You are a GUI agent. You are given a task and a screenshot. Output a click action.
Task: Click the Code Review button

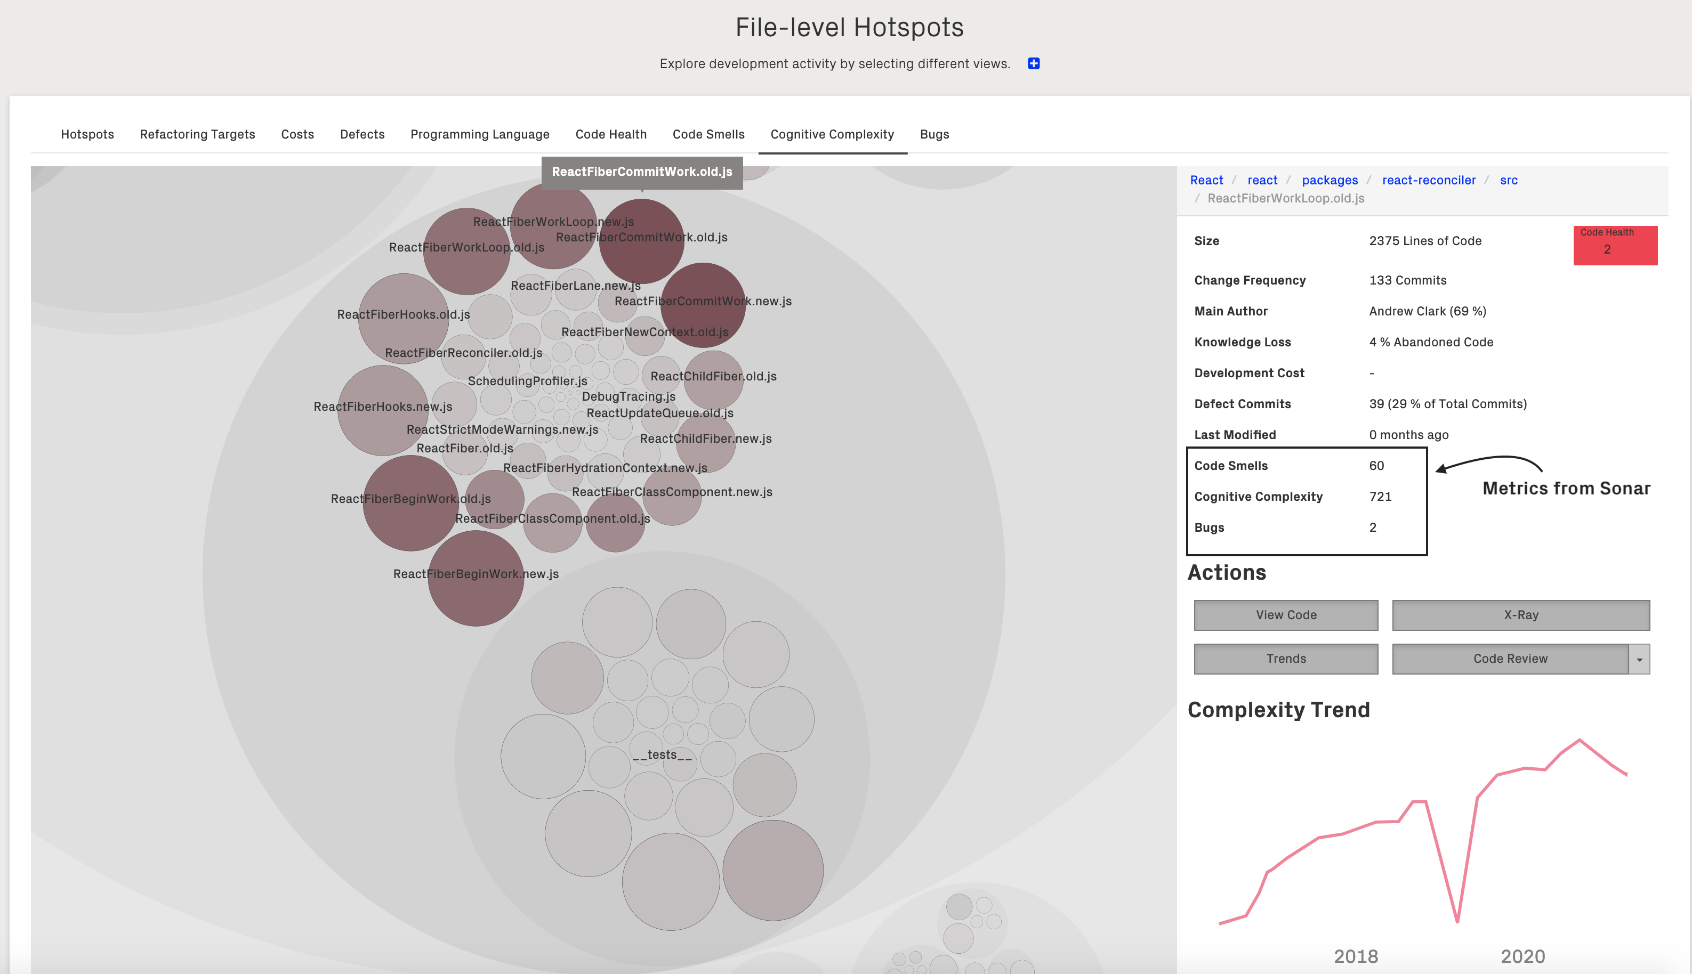1510,658
